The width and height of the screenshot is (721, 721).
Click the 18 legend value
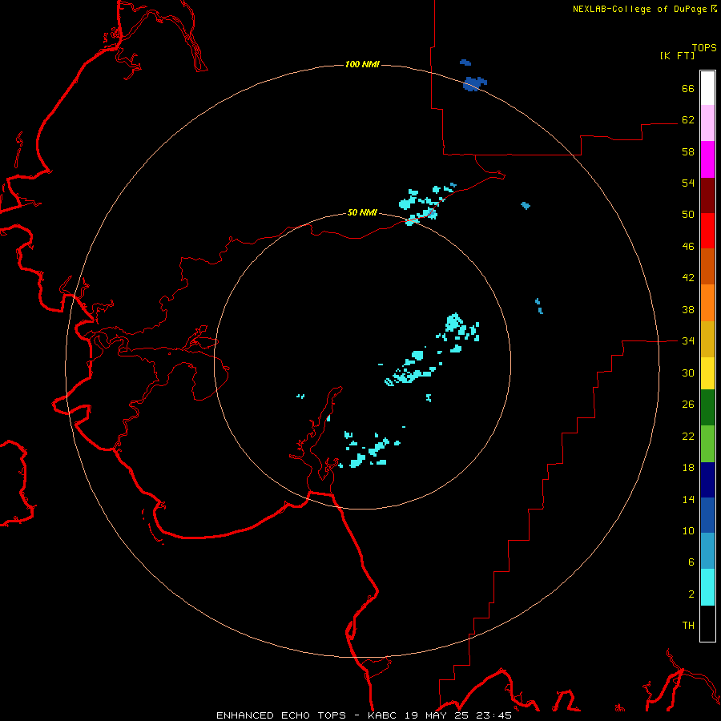[688, 468]
